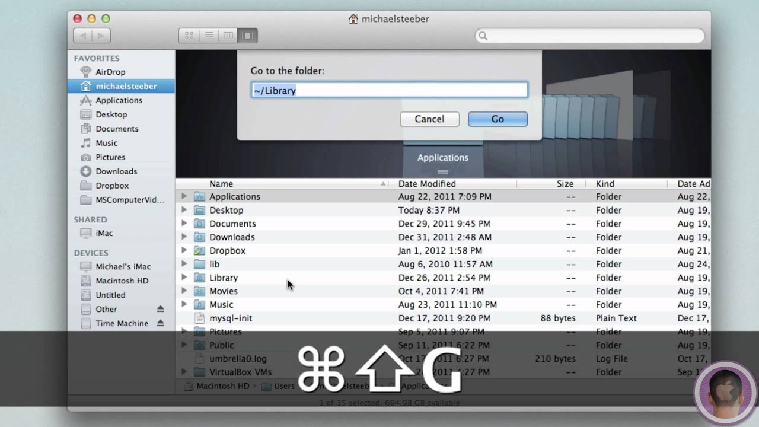Switch to icon view
Viewport: 759px width, 427px height.
pyautogui.click(x=189, y=36)
